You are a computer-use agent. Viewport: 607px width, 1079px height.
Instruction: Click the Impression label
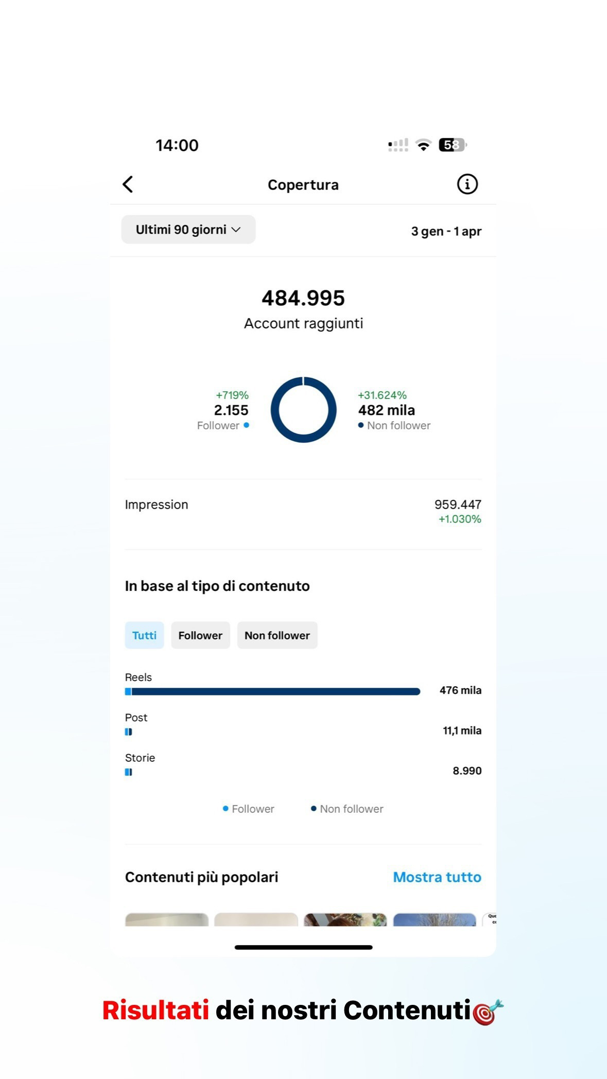(157, 504)
